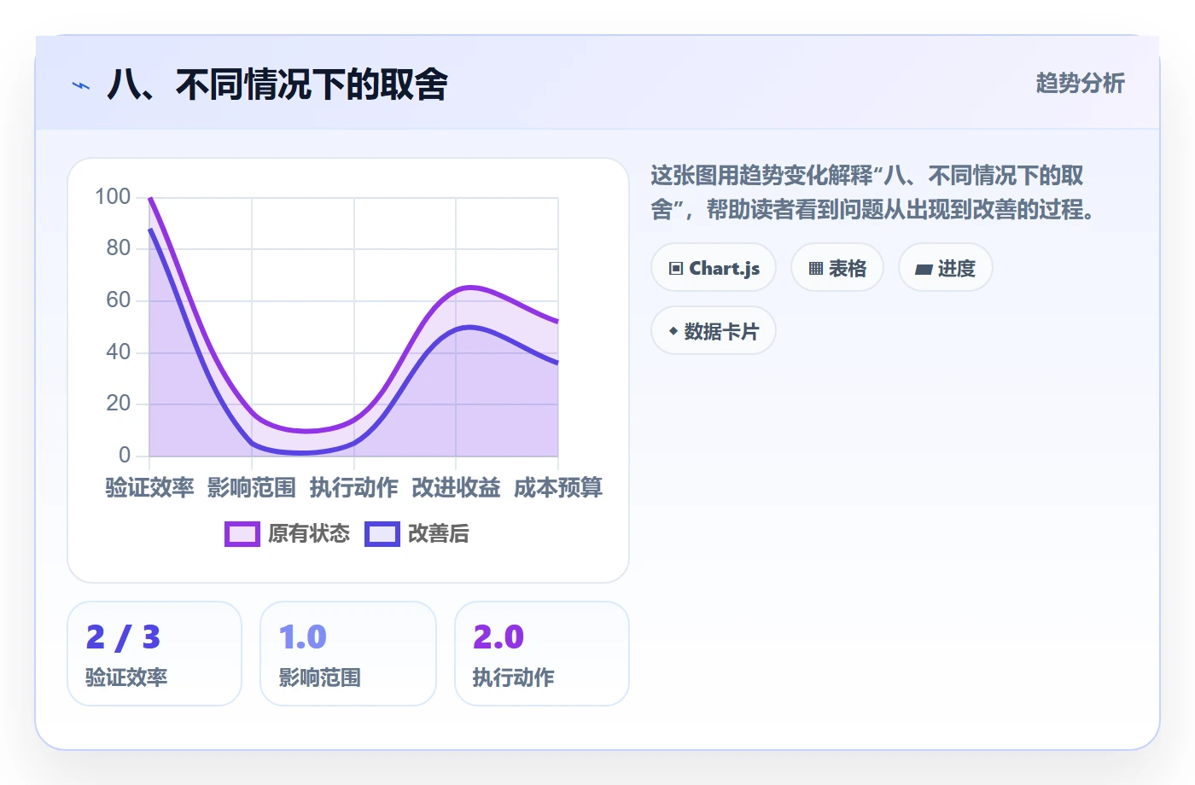This screenshot has width=1195, height=785.
Task: Click the 趋势分析 label in the header
Action: click(1080, 83)
